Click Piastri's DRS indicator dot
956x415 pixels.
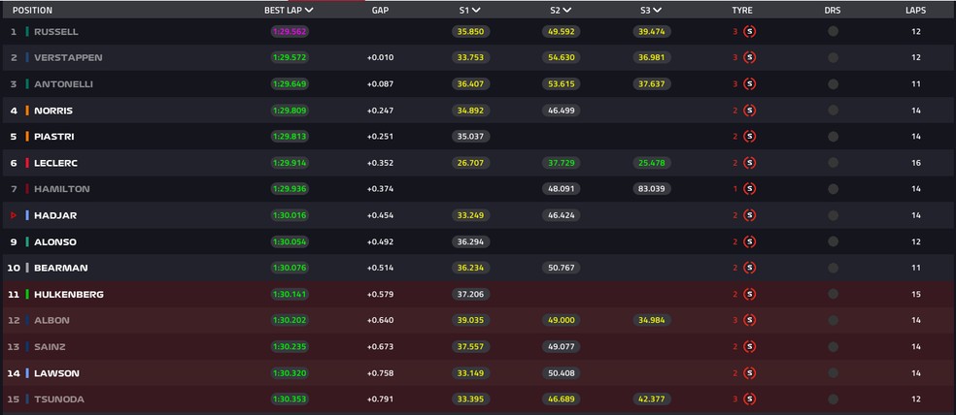[833, 137]
